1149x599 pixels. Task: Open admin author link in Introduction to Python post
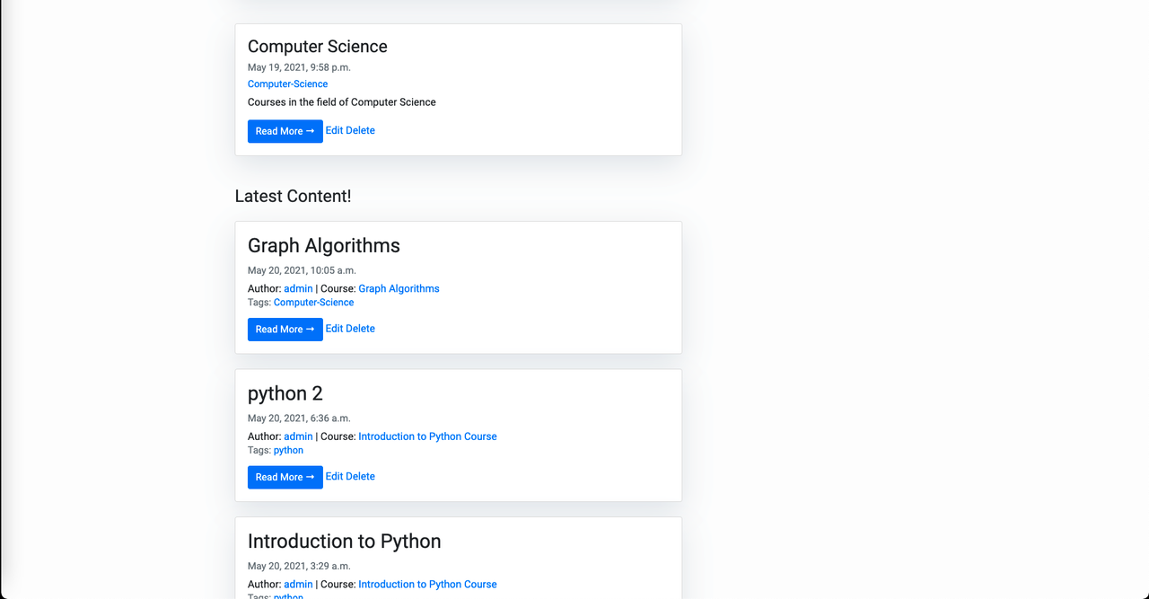(x=298, y=585)
